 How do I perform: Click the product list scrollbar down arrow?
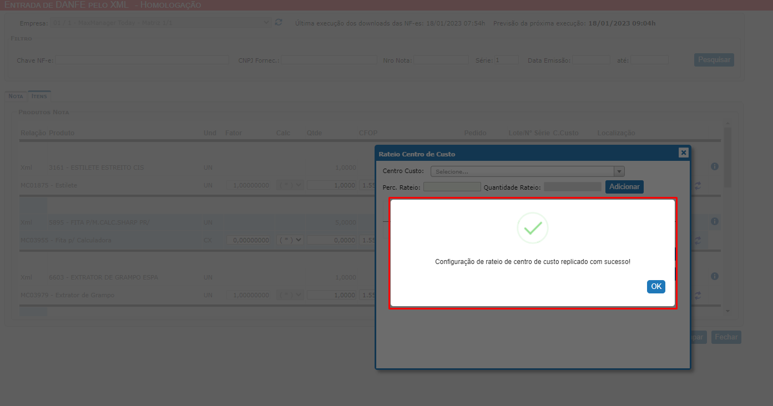tap(728, 312)
